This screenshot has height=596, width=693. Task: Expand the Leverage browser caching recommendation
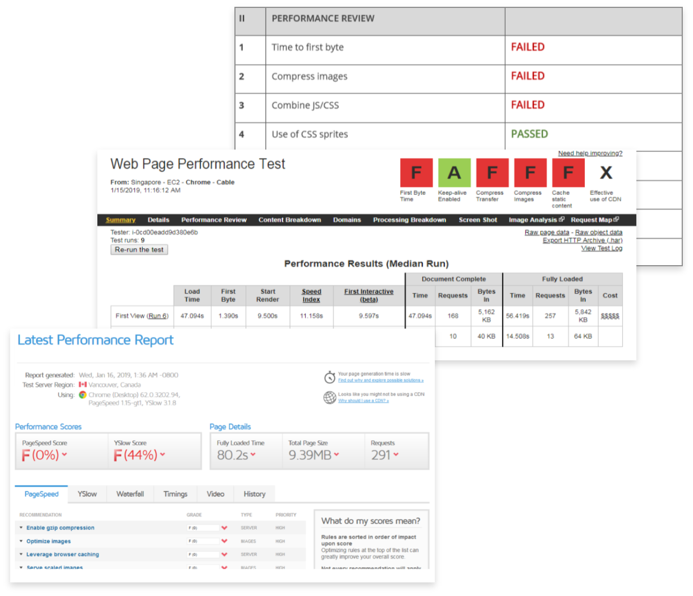(x=62, y=555)
